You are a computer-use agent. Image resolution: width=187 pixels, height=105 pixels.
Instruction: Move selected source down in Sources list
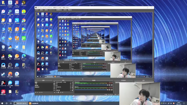[x=63, y=92]
